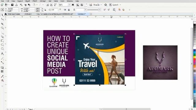This screenshot has height=110, width=196.
Task: Expand the Undo history dropdown arrow
Action: [x=37, y=5]
